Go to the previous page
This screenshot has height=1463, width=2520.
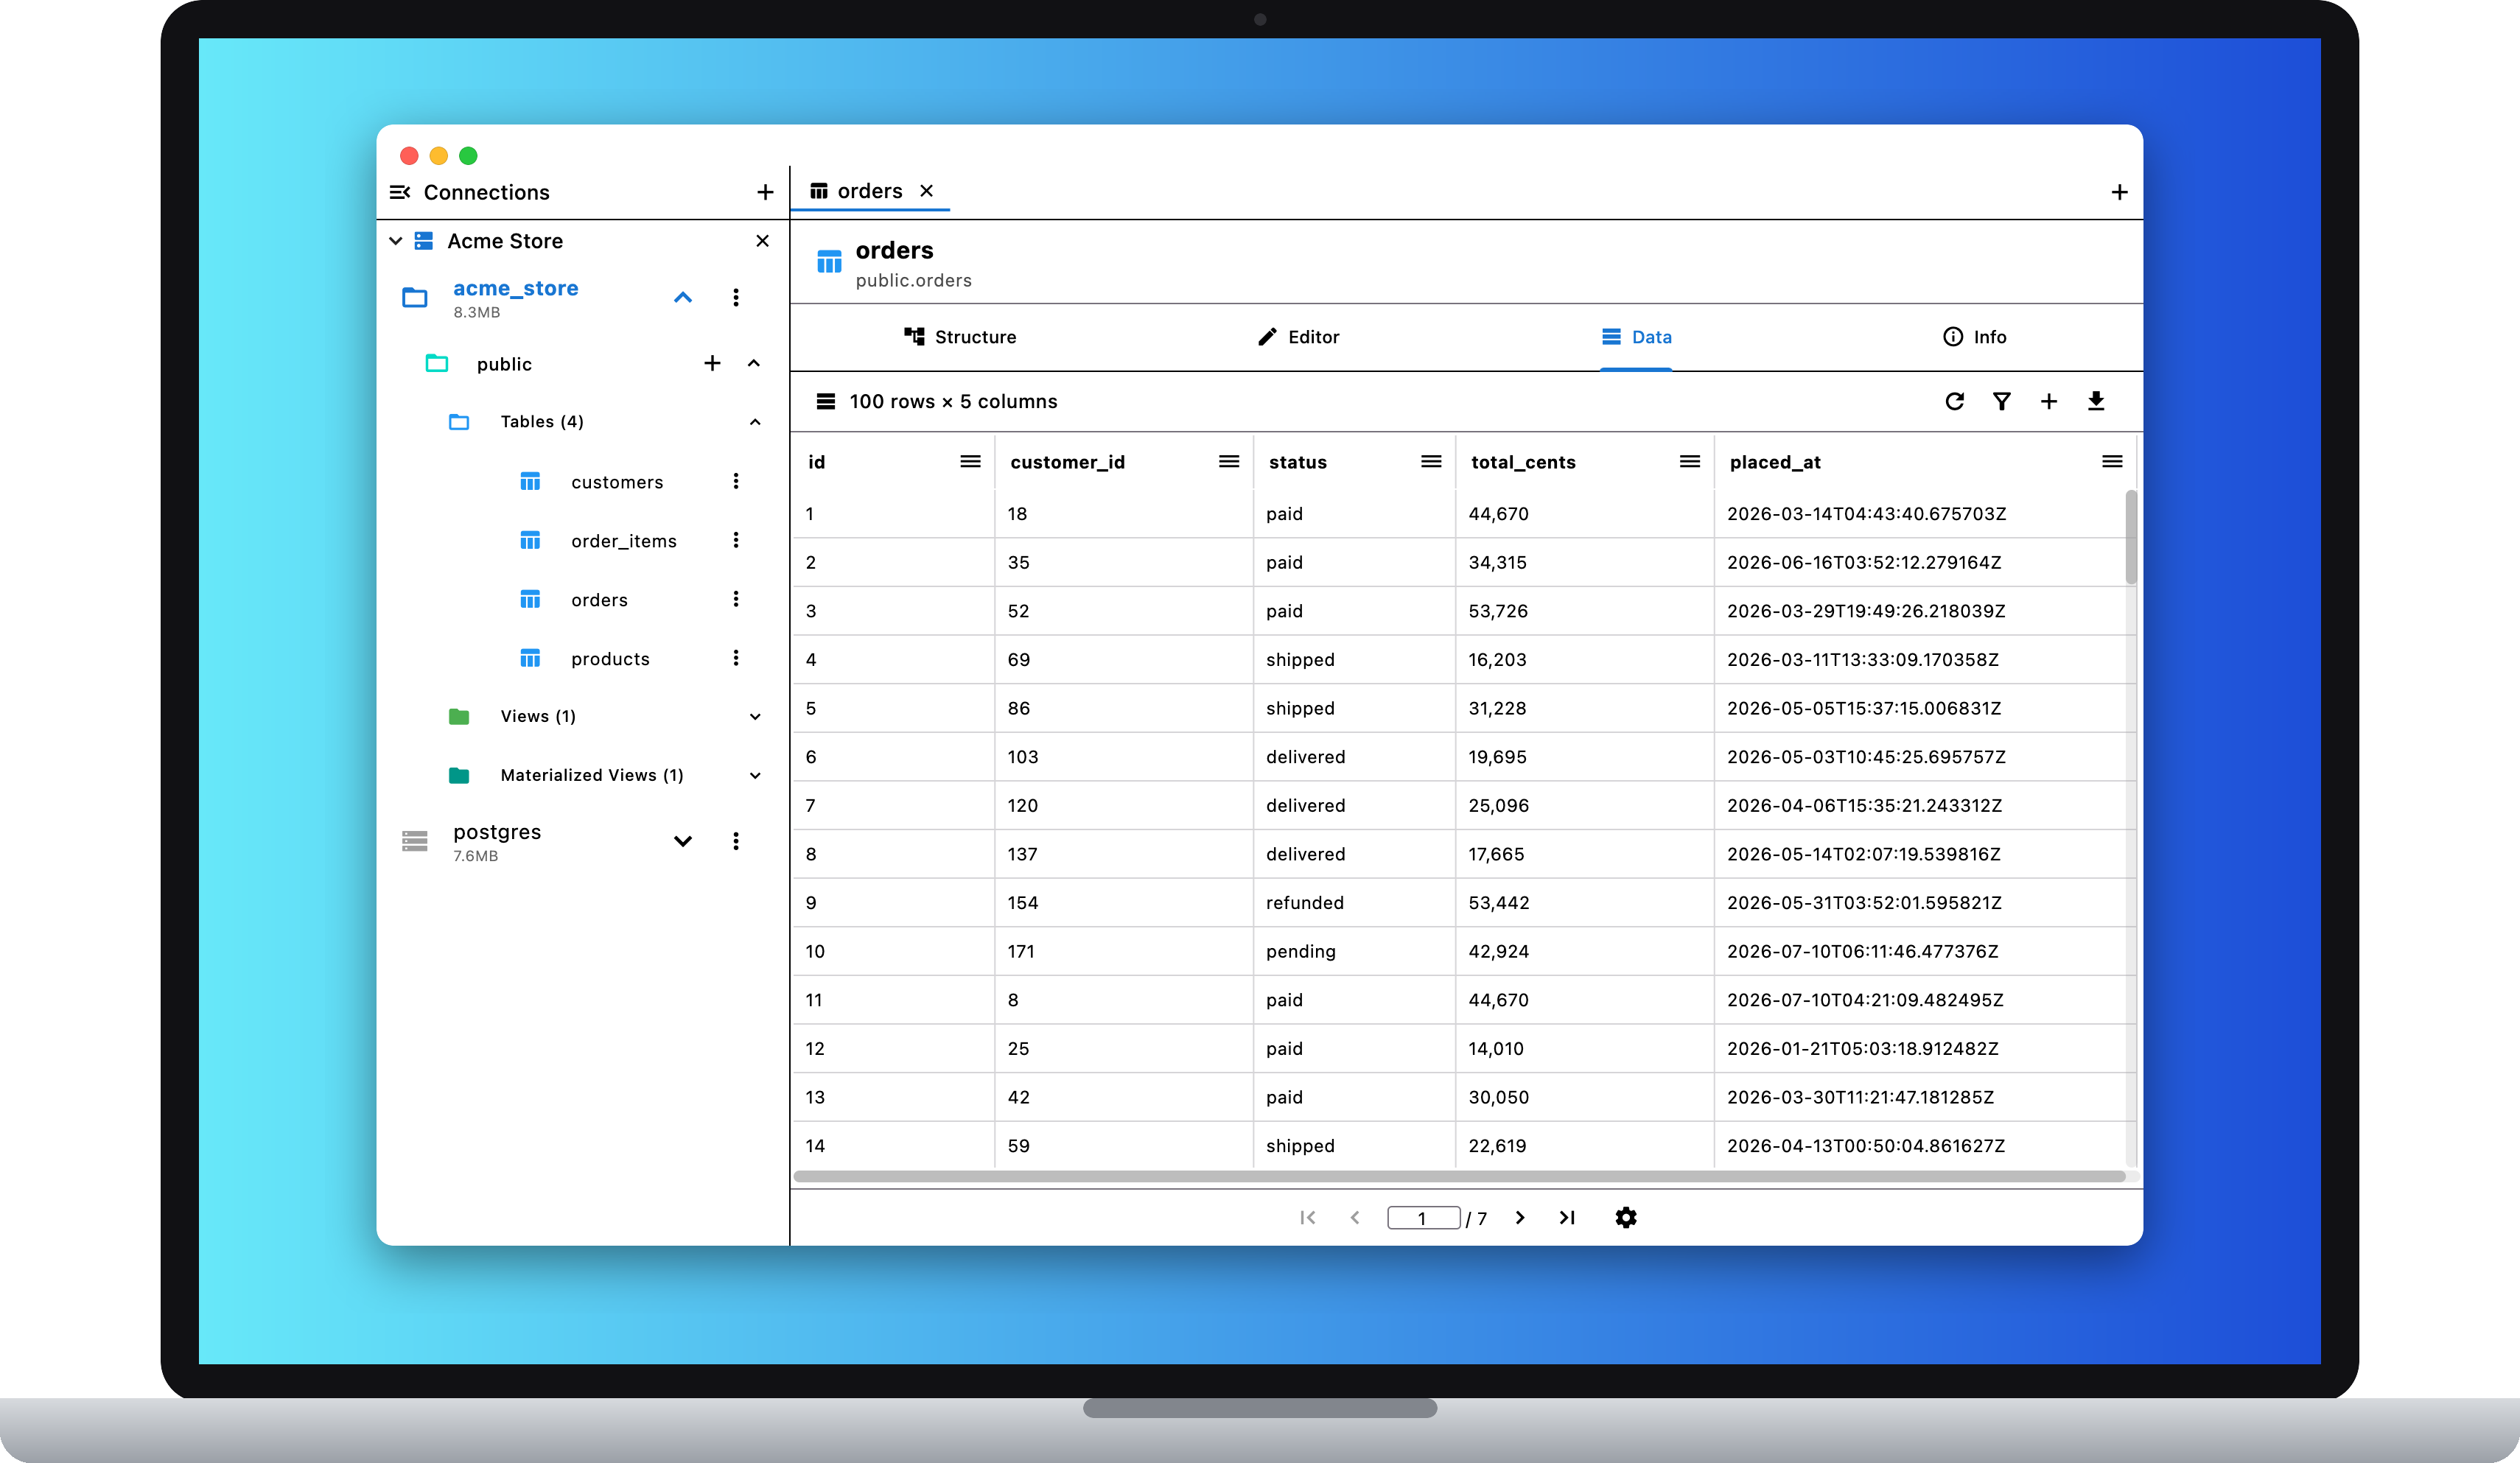(1355, 1217)
